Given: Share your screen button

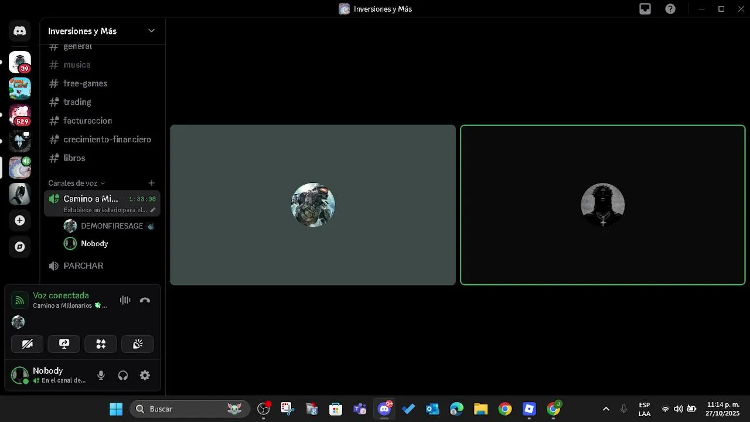Looking at the screenshot, I should [64, 344].
